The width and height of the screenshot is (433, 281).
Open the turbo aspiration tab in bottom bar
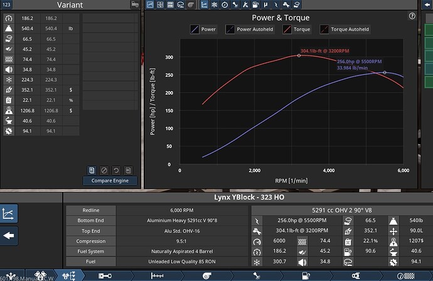point(207,275)
